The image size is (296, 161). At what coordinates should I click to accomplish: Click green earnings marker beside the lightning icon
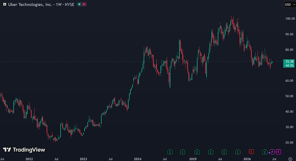tap(265, 152)
